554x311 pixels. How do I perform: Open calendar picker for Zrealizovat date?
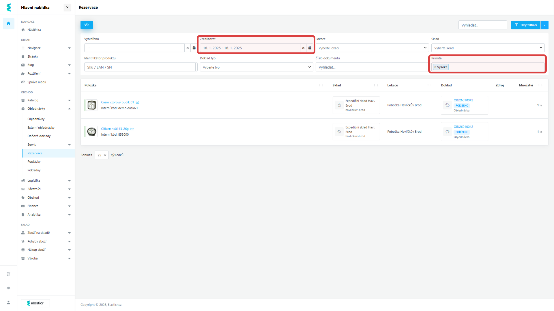[310, 48]
